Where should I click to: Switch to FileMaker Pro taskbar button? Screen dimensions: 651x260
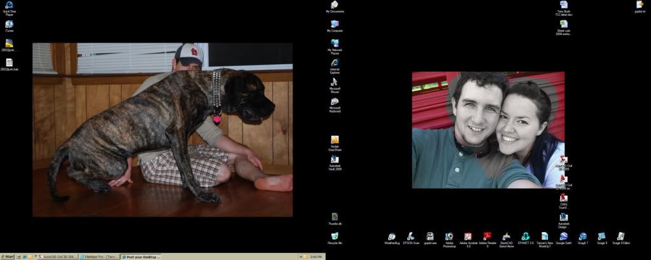click(99, 257)
